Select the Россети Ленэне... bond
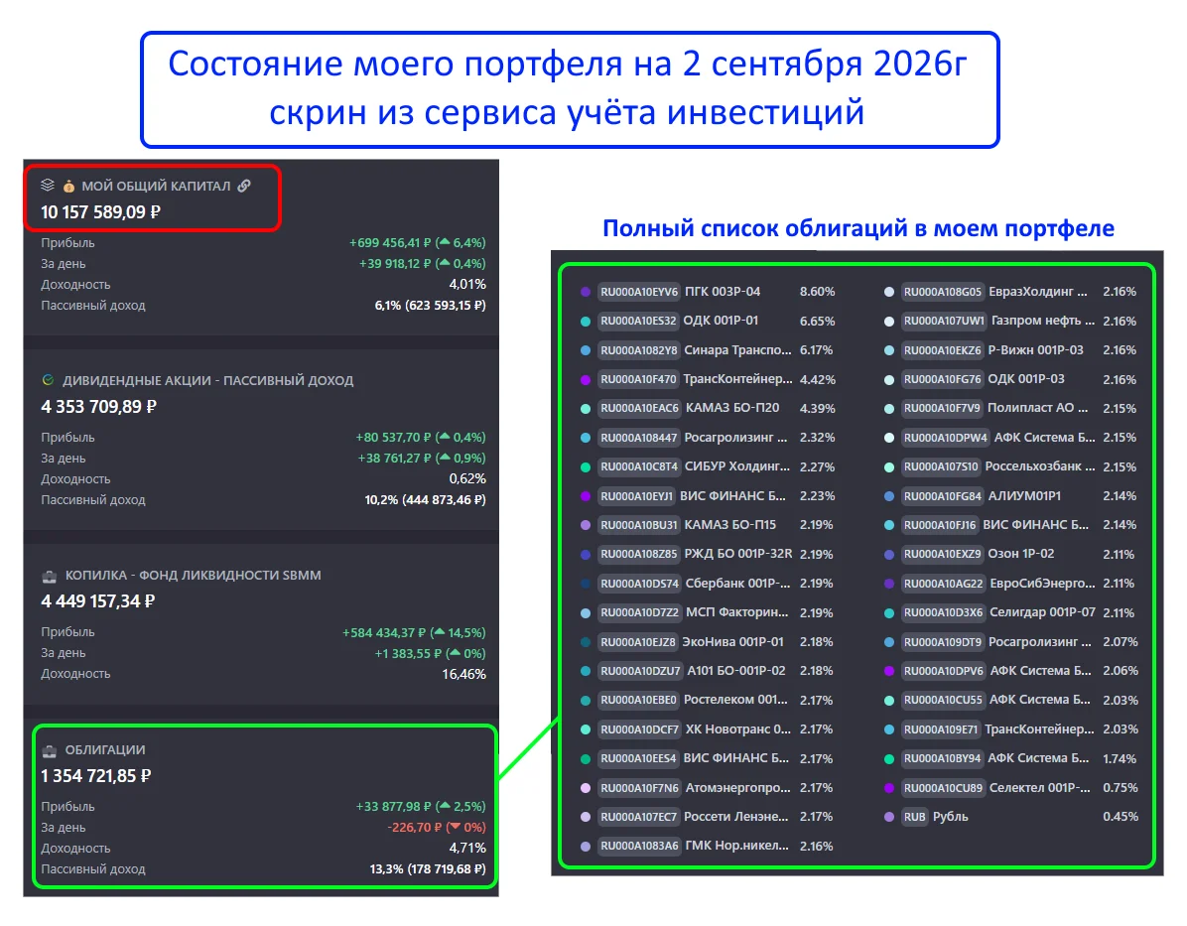The image size is (1187, 926). point(735,817)
